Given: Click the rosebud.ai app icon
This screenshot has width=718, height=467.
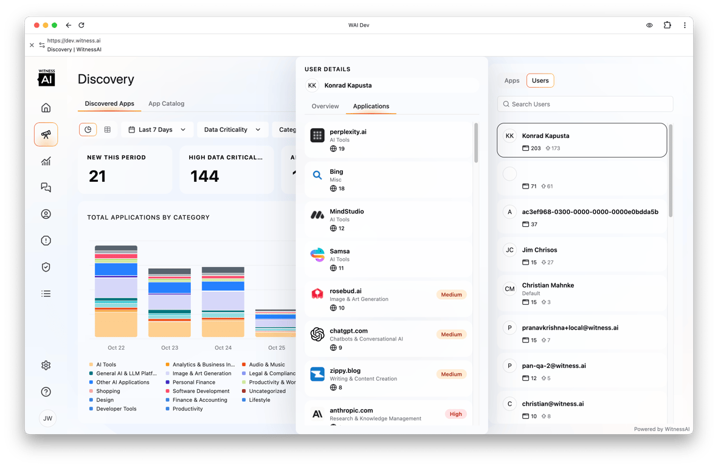Looking at the screenshot, I should 317,294.
